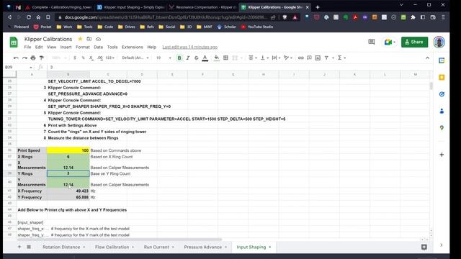This screenshot has height=259, width=461.
Task: Click the create filter icon
Action: click(326, 58)
